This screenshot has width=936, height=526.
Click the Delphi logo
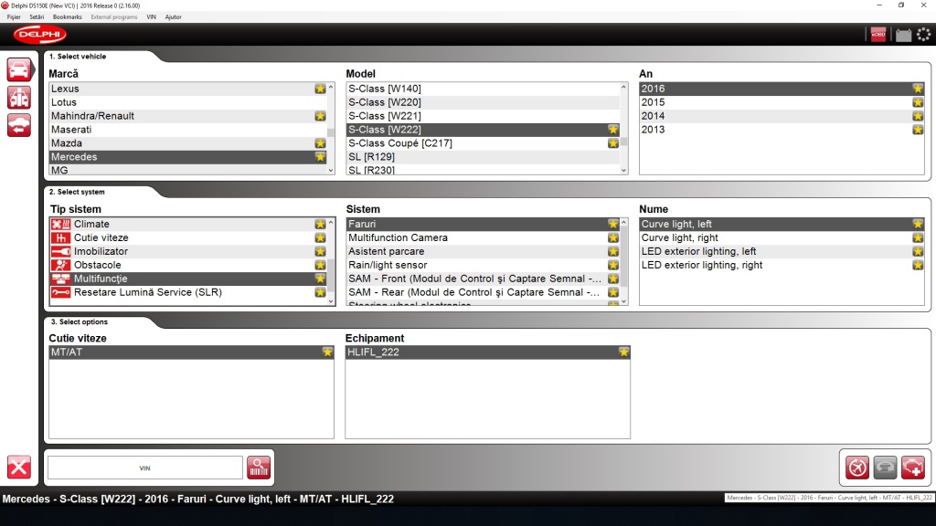click(40, 35)
